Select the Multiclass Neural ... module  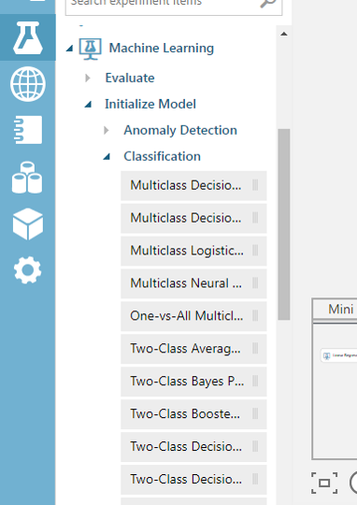point(193,283)
